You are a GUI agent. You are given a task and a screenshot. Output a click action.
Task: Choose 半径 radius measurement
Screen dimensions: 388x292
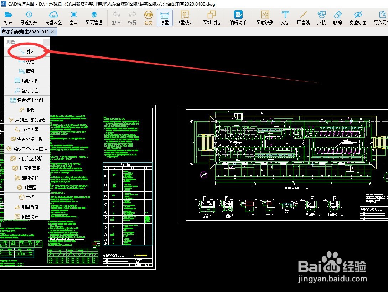tap(27, 197)
